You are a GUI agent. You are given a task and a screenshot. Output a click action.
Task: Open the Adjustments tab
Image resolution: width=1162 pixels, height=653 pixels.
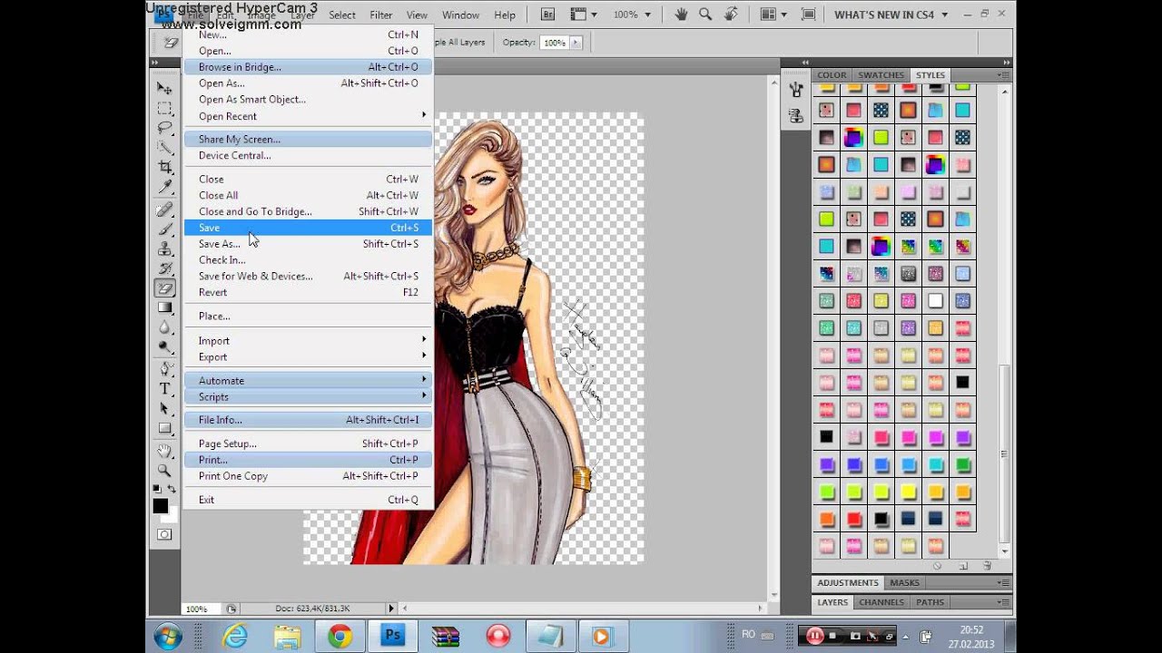pyautogui.click(x=848, y=582)
